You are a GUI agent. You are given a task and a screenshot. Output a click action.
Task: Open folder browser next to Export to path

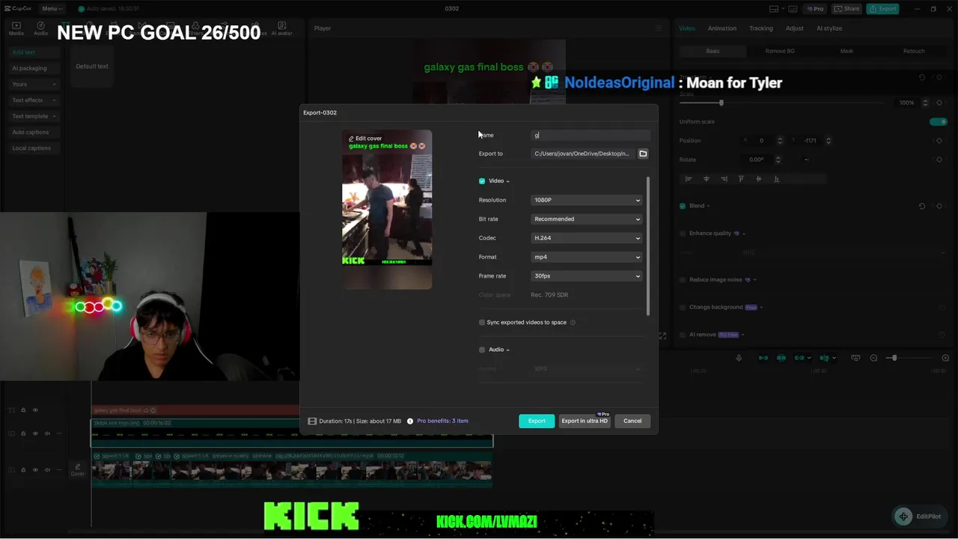643,153
